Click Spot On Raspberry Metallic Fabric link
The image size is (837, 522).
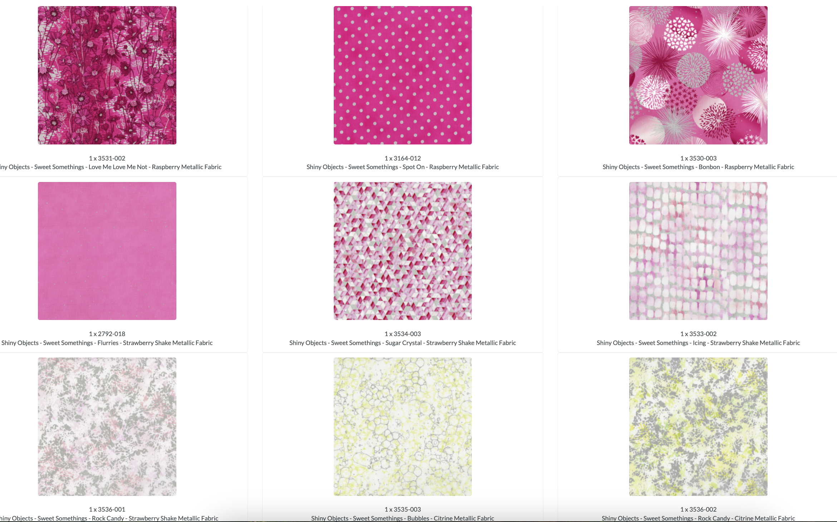(x=402, y=167)
